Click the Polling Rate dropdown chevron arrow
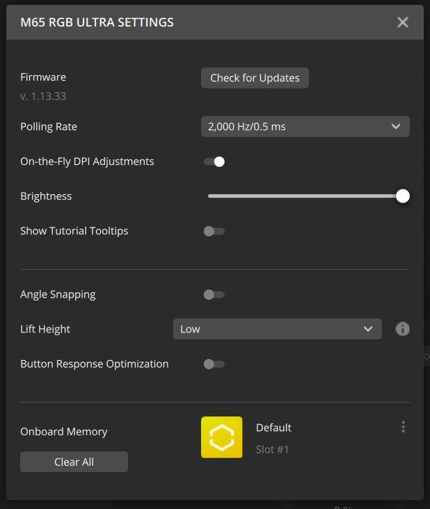The width and height of the screenshot is (430, 509). [396, 127]
